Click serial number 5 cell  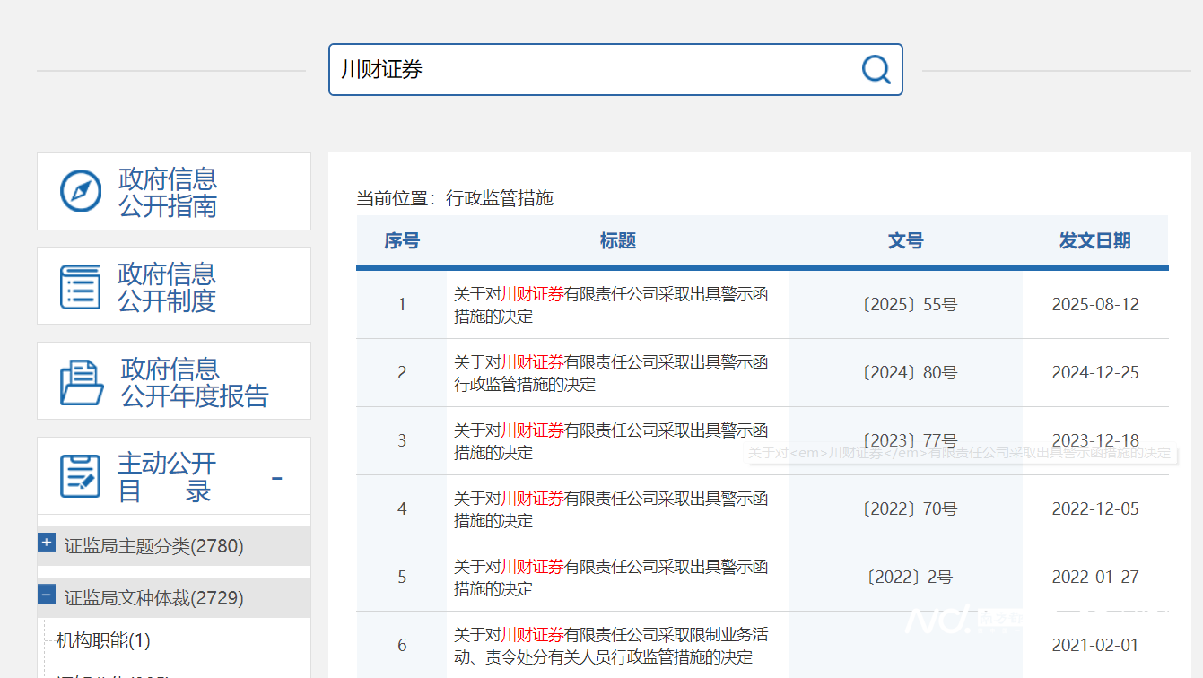click(x=402, y=578)
